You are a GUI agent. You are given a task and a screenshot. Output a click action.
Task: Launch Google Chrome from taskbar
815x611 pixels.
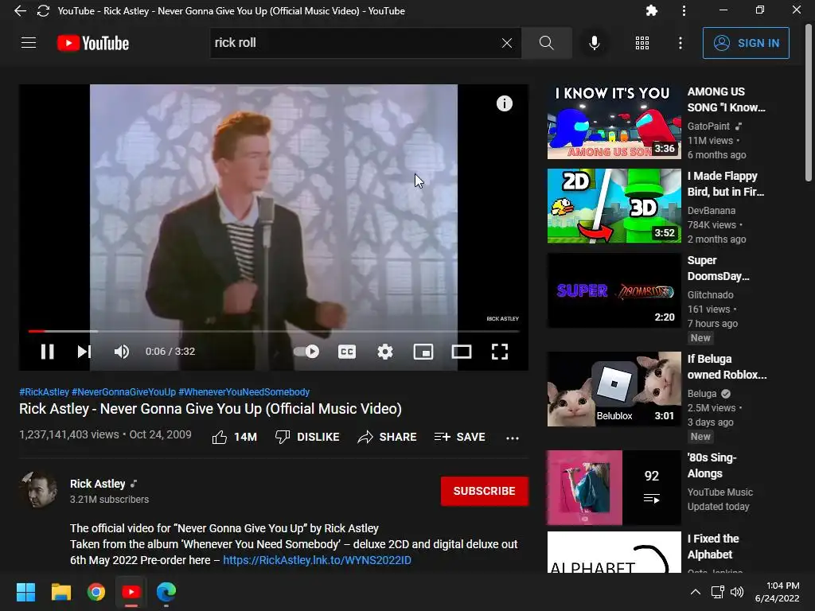click(96, 592)
